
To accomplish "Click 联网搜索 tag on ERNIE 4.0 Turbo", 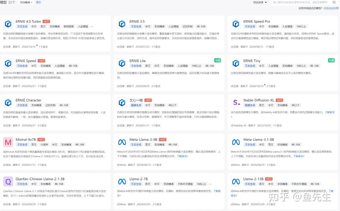I will [69, 26].
